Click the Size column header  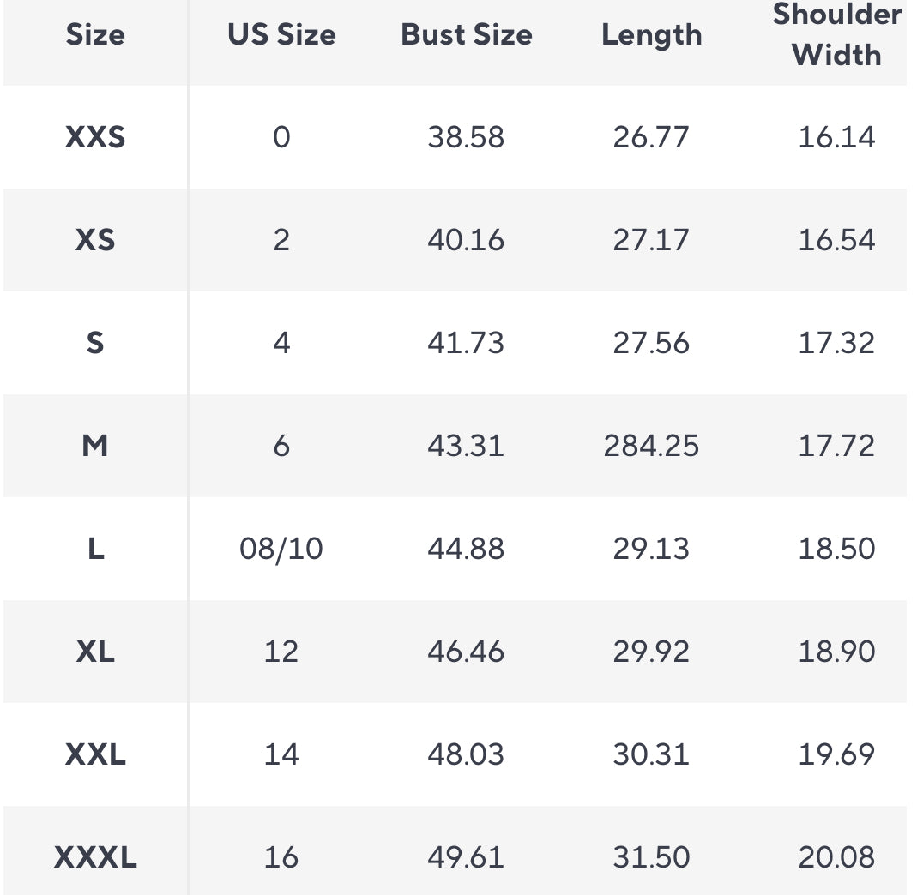click(95, 35)
